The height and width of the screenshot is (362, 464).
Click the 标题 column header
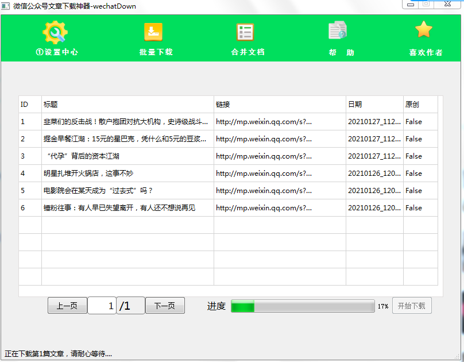coord(127,104)
